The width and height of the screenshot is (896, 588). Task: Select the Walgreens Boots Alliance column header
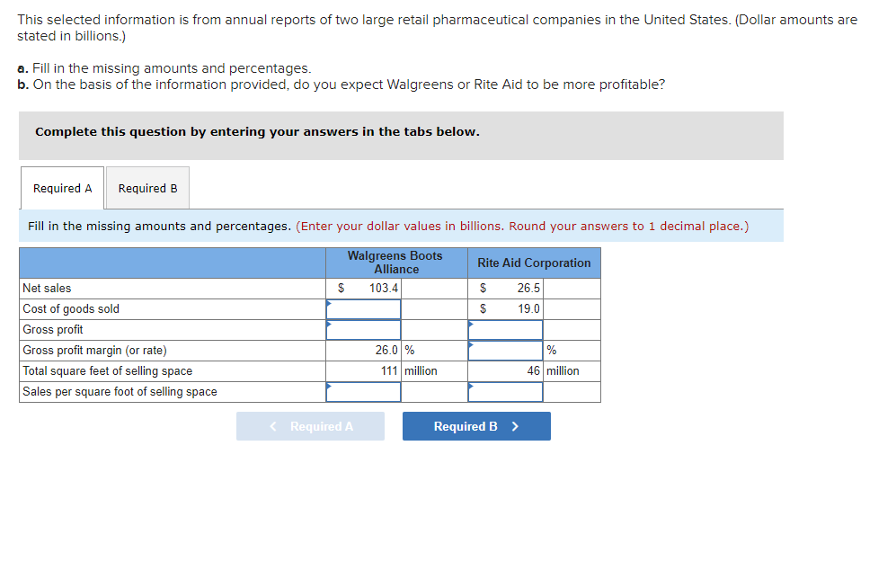click(395, 262)
